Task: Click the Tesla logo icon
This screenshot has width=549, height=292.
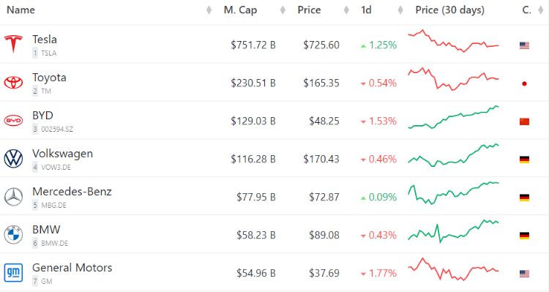Action: point(13,44)
